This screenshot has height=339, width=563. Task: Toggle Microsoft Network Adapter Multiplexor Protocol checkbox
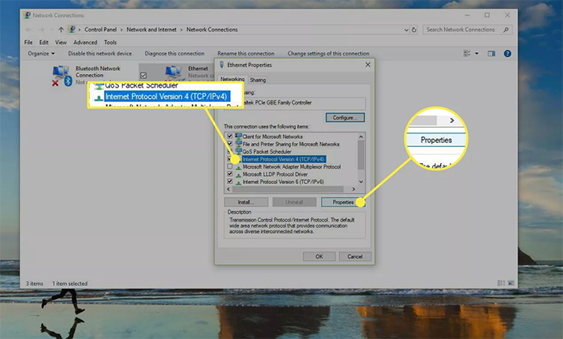point(230,166)
